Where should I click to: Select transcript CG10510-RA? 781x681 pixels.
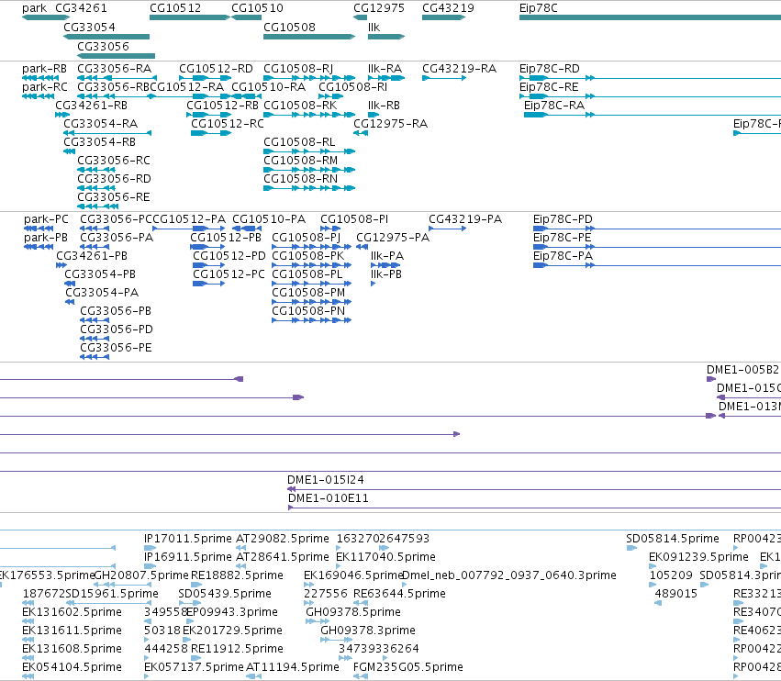coord(269,86)
